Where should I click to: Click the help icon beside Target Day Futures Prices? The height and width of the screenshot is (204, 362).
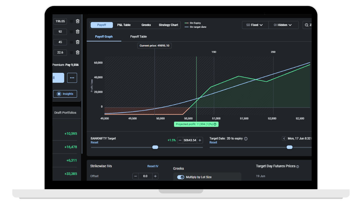point(298,166)
